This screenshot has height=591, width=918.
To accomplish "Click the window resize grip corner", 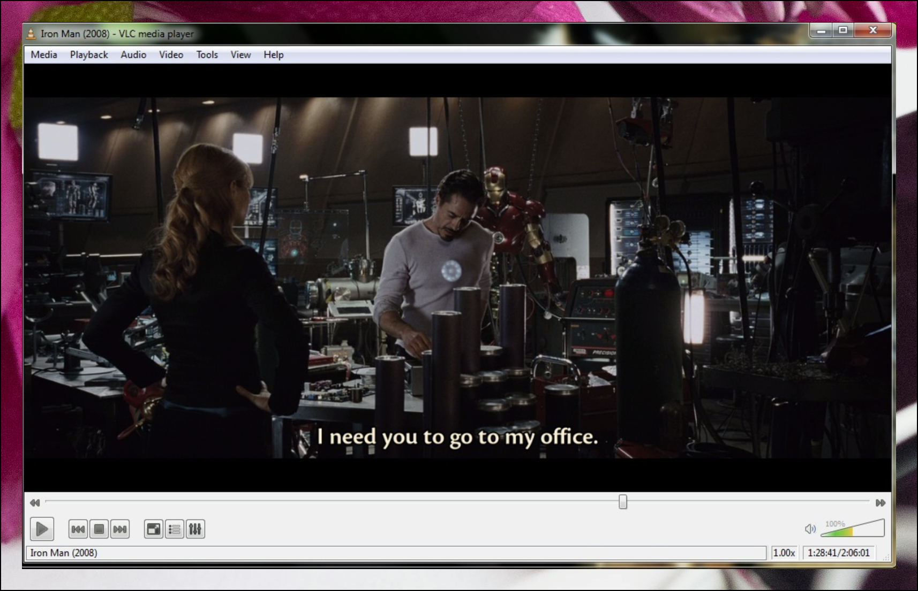I will click(x=886, y=557).
